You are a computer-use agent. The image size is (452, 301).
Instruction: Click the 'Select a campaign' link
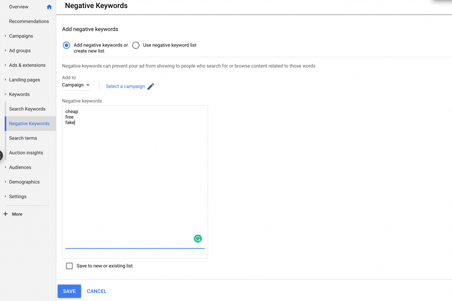[x=125, y=86]
